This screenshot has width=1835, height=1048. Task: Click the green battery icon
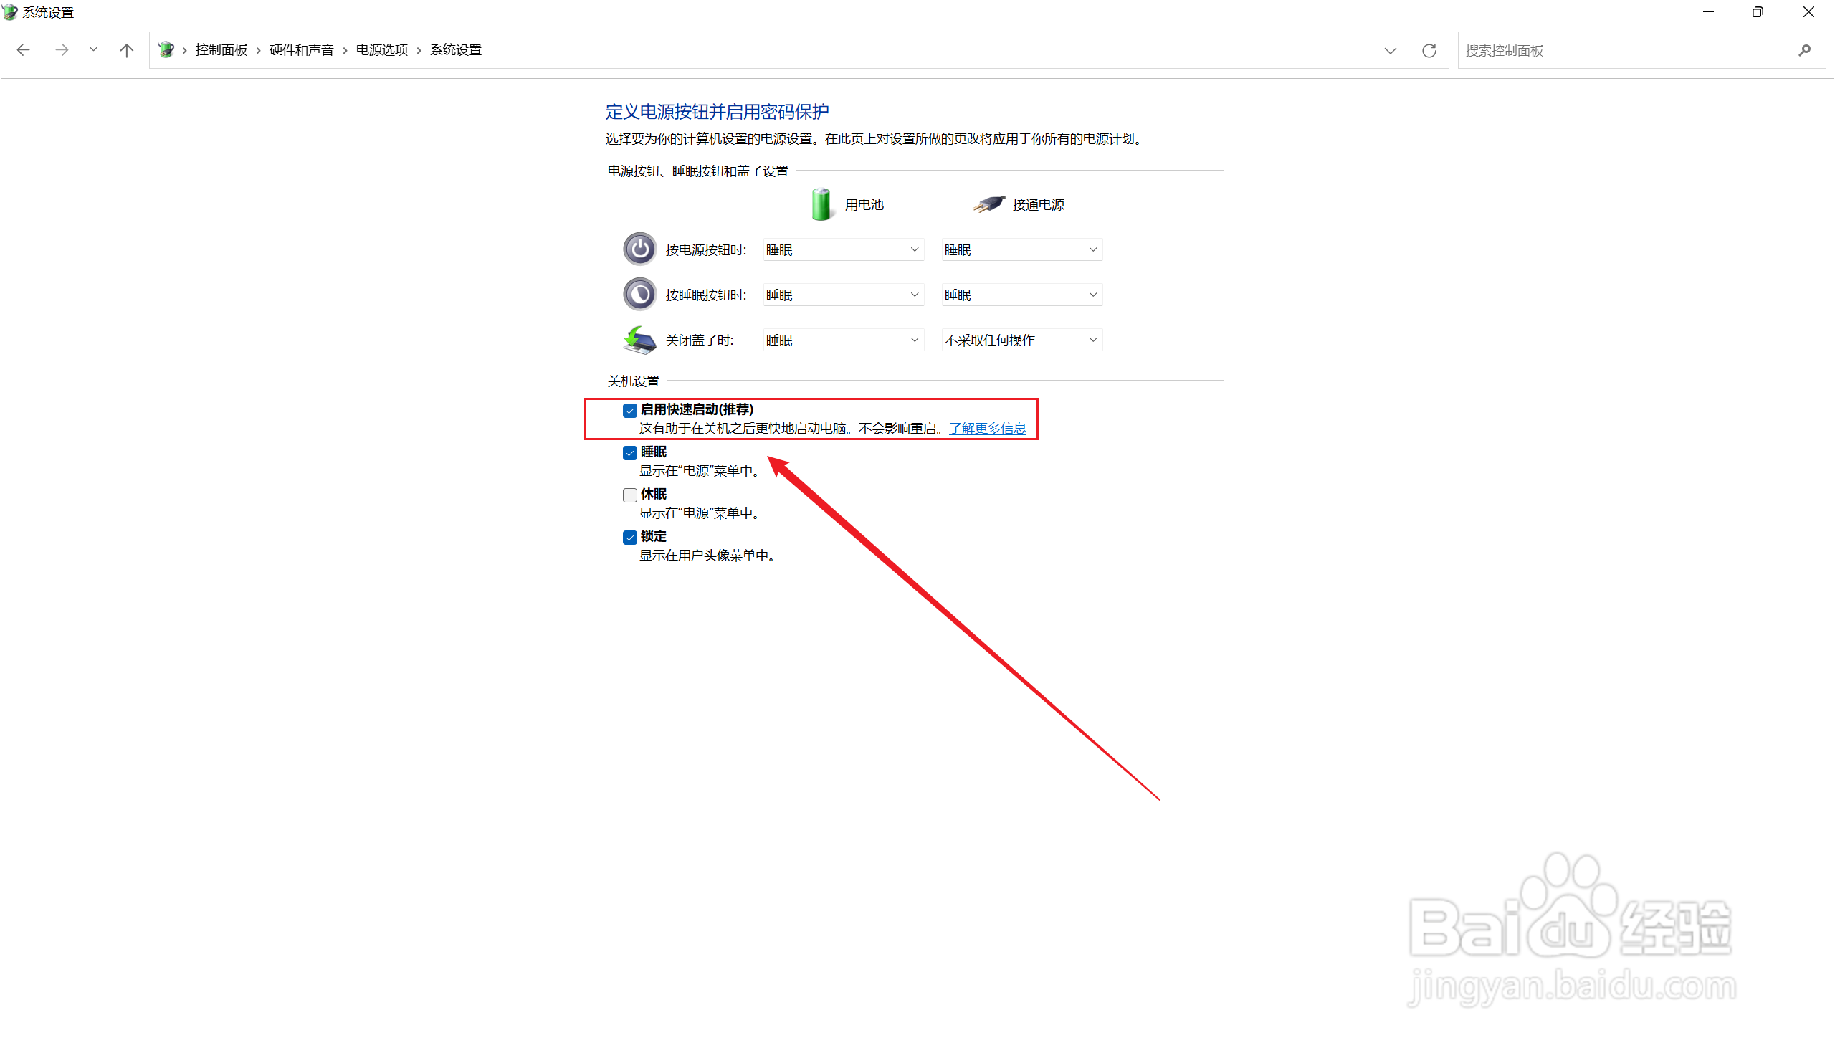821,204
